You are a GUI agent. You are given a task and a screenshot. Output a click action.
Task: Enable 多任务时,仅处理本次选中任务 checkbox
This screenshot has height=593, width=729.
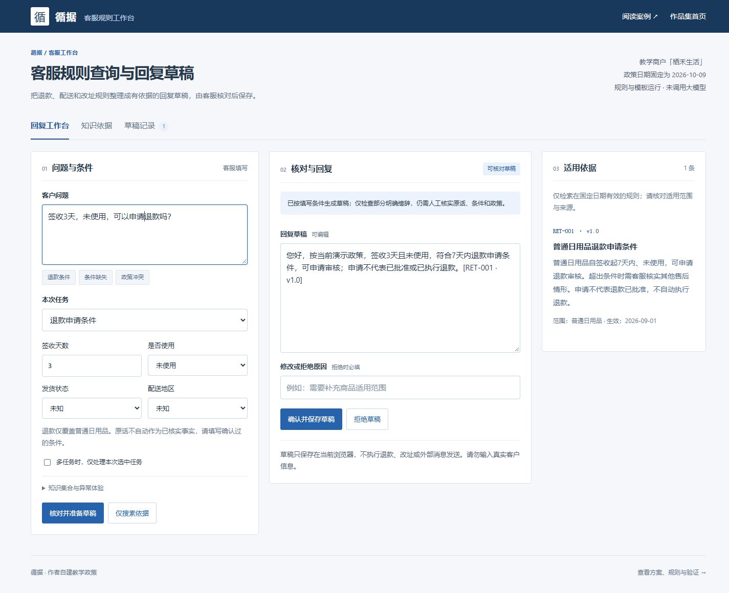point(47,462)
